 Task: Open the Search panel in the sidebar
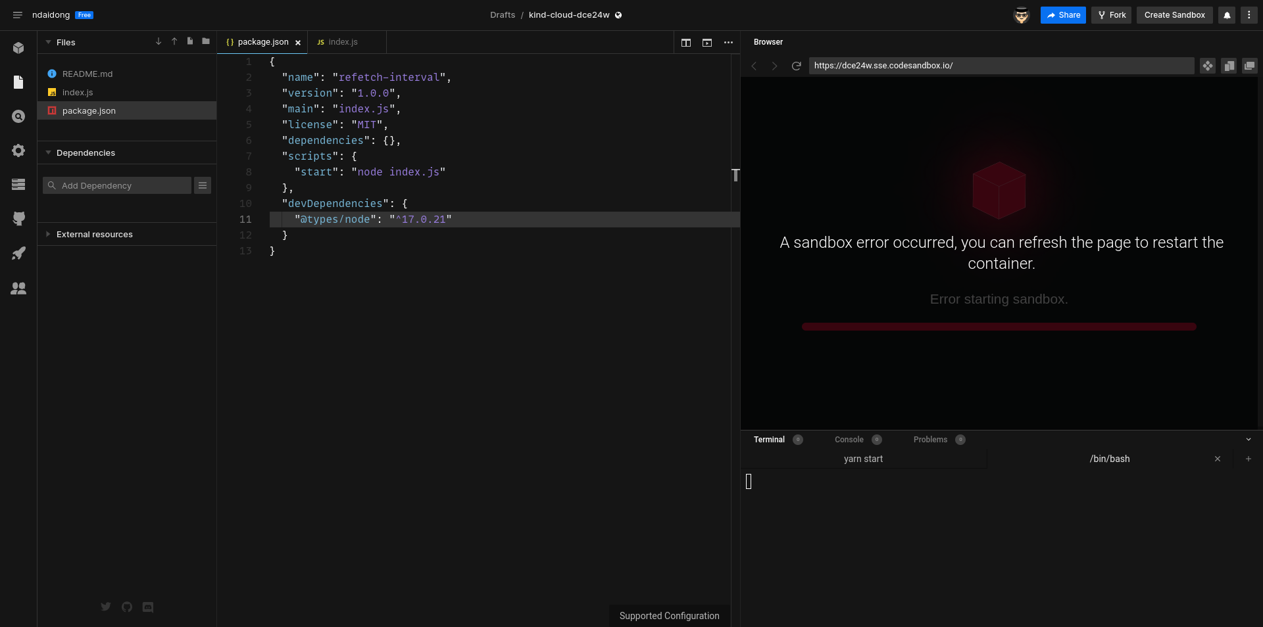point(18,116)
